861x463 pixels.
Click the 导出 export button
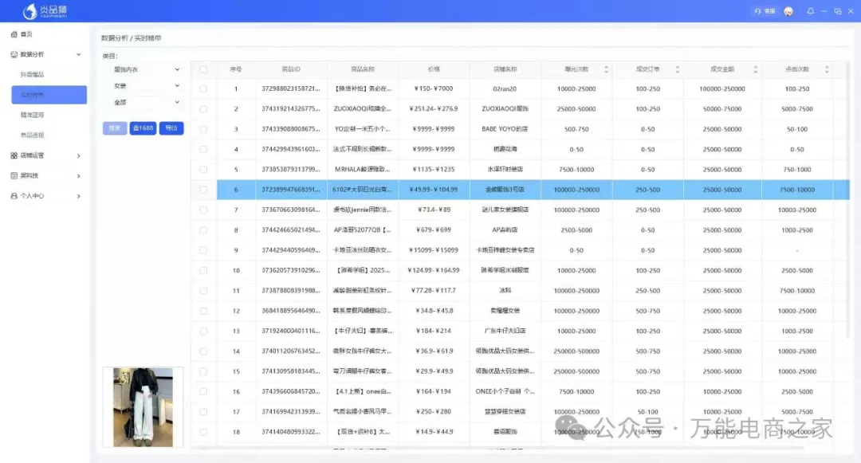[x=171, y=128]
